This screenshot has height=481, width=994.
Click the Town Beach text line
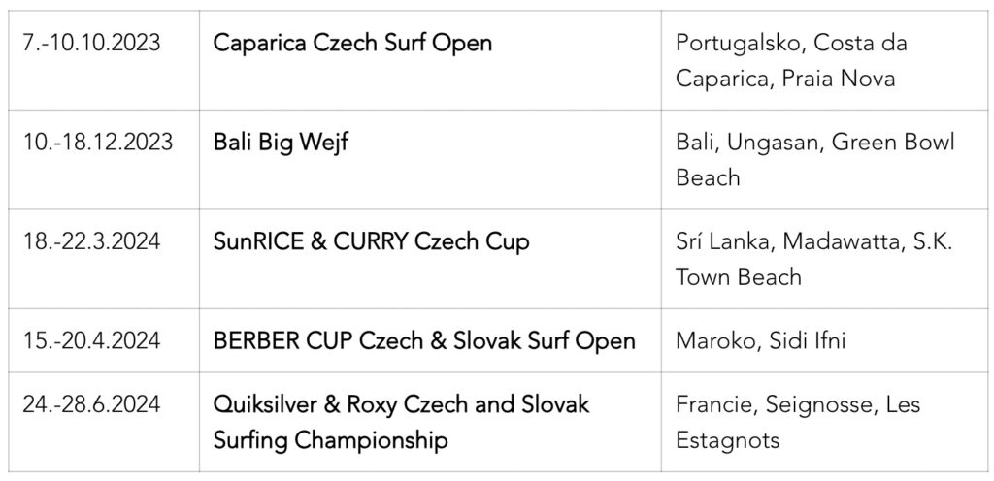click(739, 276)
